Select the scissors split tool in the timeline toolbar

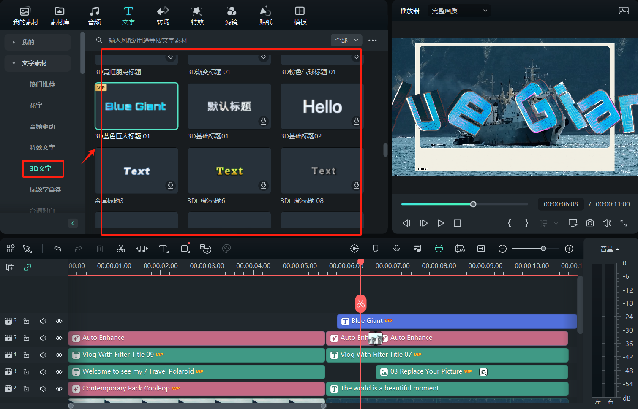(x=121, y=249)
